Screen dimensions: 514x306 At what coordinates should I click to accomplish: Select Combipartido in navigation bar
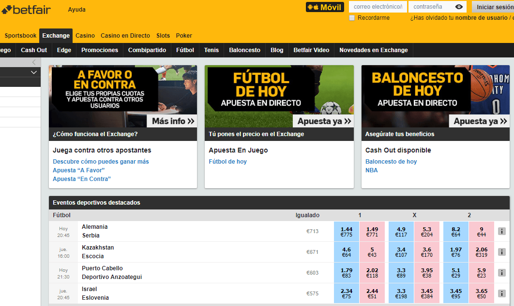click(x=147, y=50)
